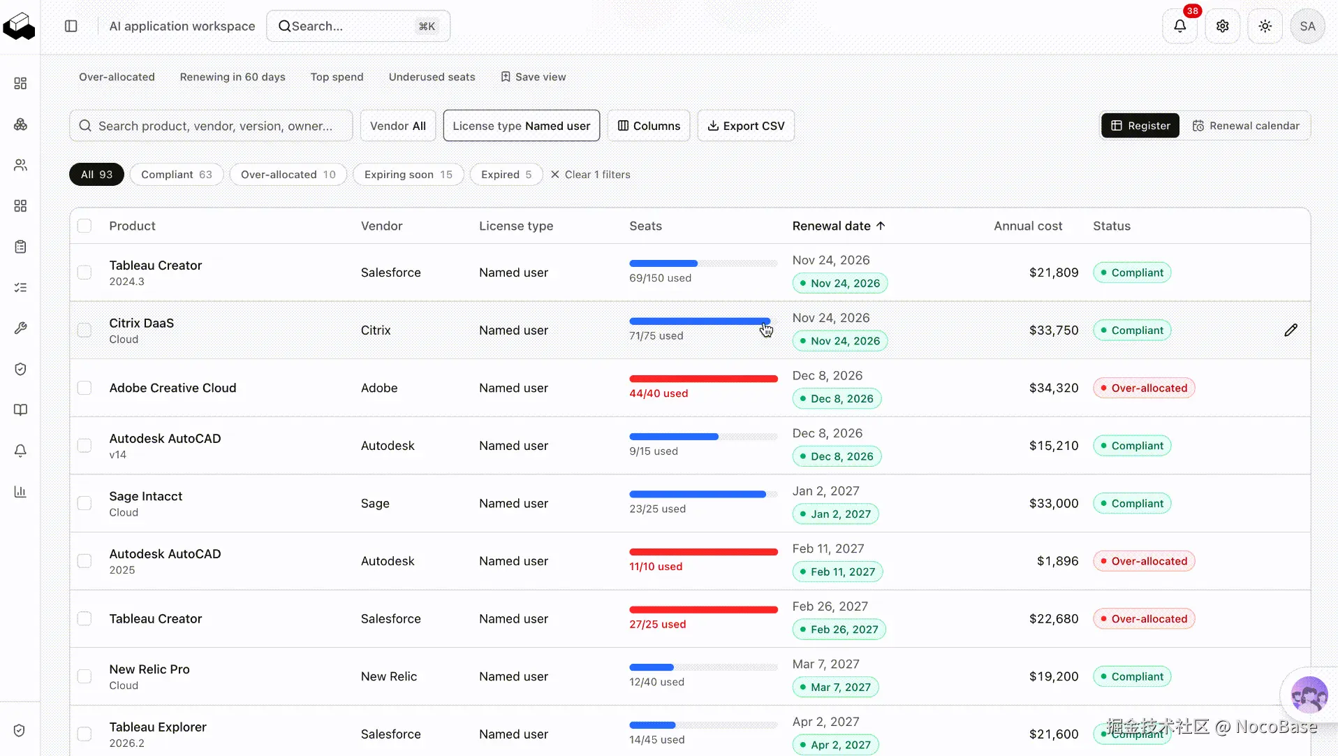Focus the product, vendor, version search field

(211, 126)
